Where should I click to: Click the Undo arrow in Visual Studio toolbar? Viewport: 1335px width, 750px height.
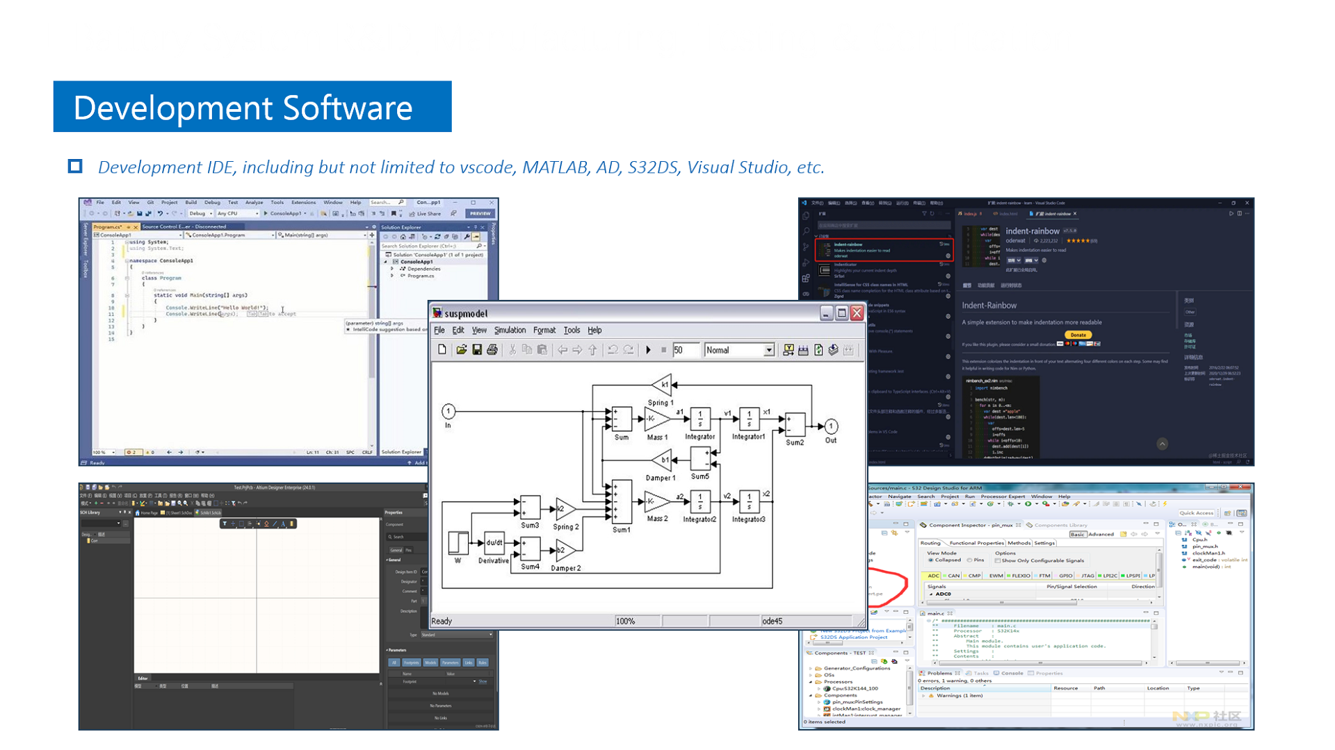click(x=160, y=214)
